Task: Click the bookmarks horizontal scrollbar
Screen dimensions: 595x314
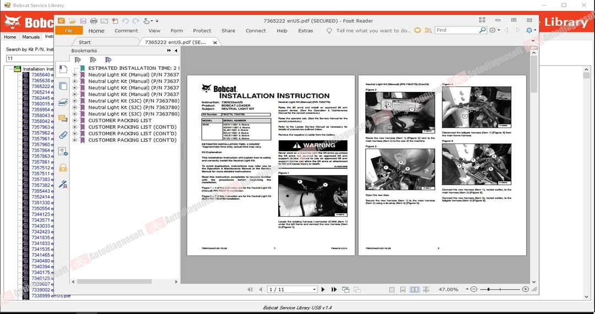Action: [x=114, y=282]
